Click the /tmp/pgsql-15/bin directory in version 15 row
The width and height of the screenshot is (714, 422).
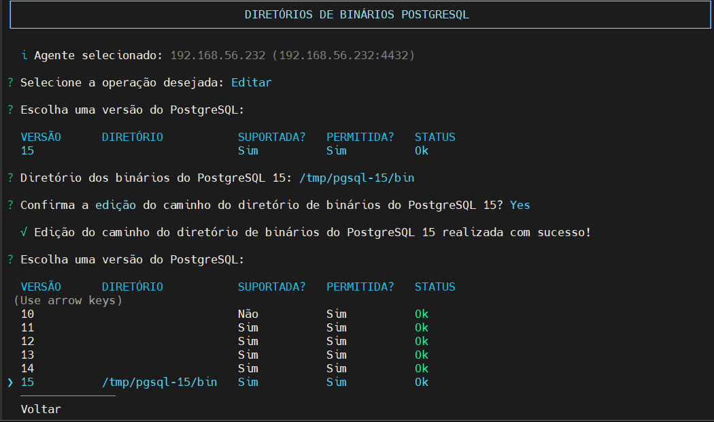click(159, 382)
